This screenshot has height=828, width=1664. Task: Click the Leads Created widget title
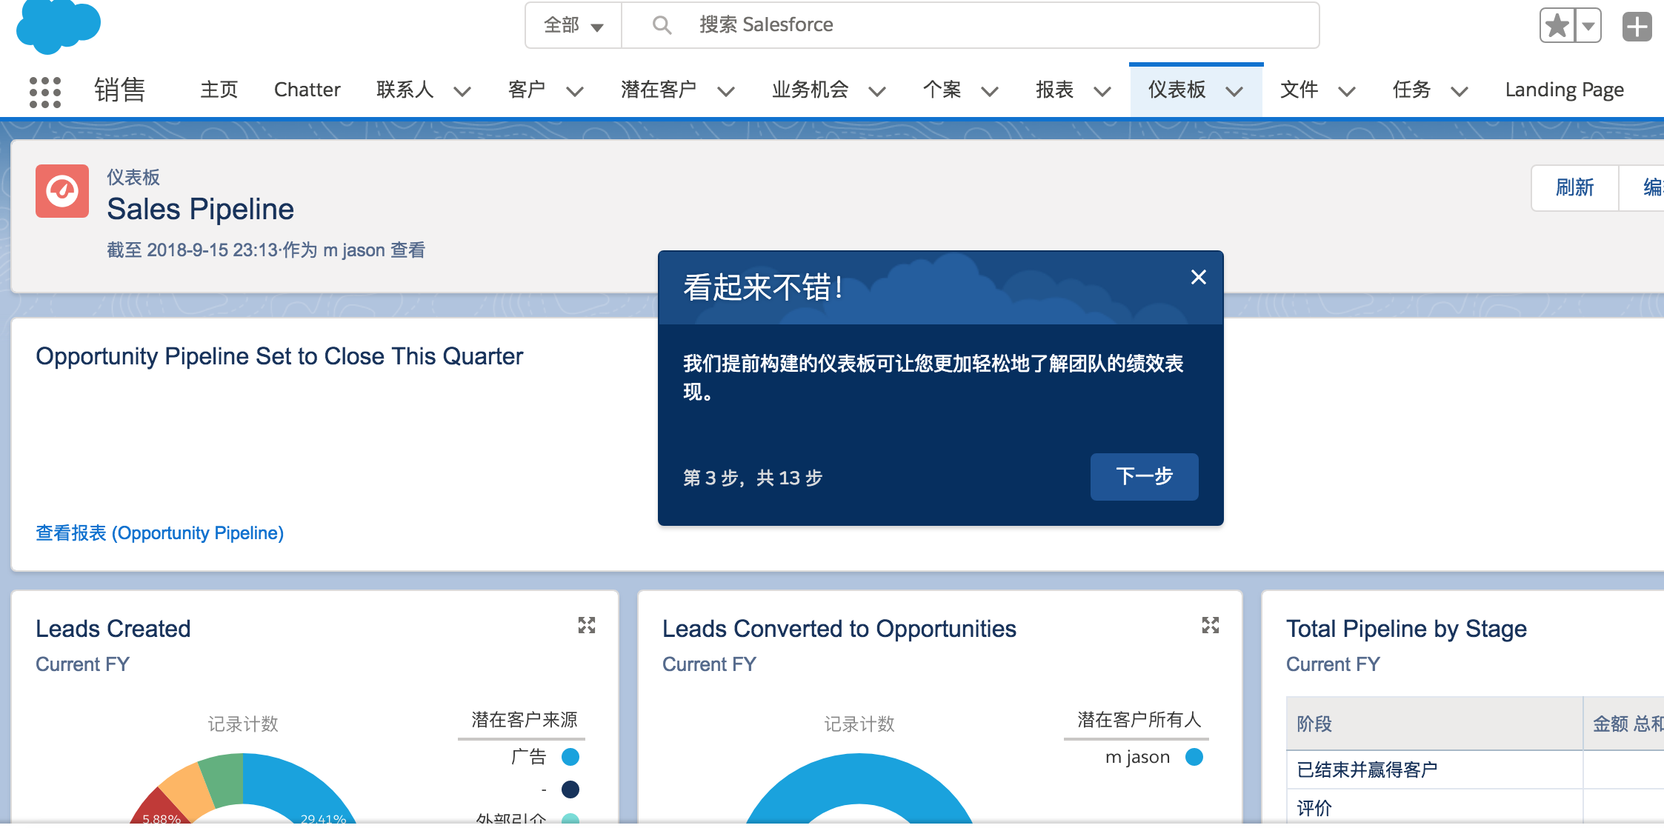click(x=113, y=629)
